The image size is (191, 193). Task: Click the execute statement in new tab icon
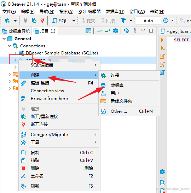[x=163, y=48]
